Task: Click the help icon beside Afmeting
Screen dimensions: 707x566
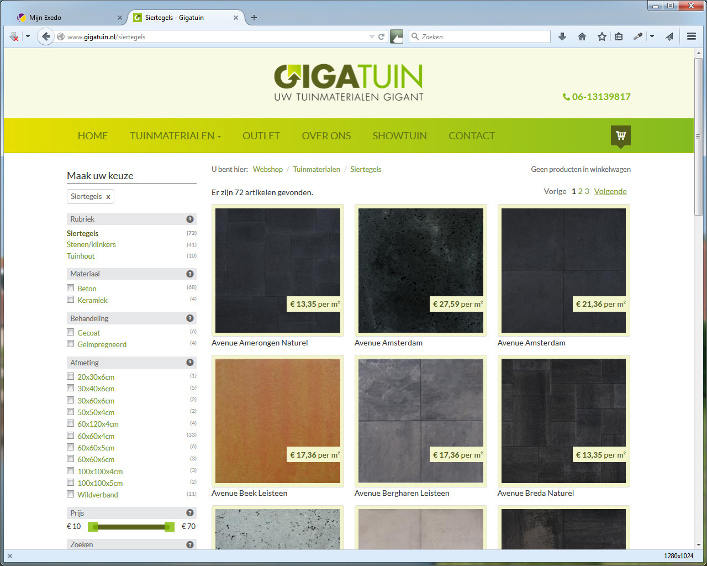Action: point(190,363)
